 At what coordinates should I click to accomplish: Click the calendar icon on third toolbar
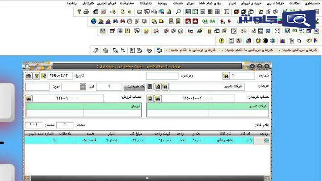point(103,31)
